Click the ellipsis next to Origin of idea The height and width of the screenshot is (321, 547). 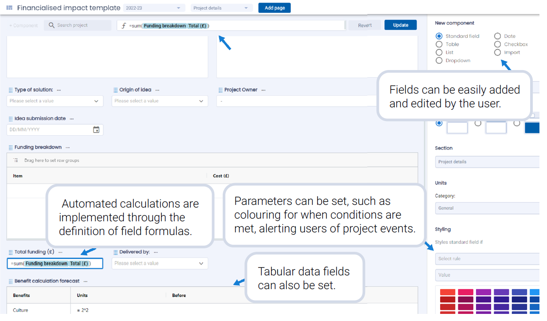point(157,90)
